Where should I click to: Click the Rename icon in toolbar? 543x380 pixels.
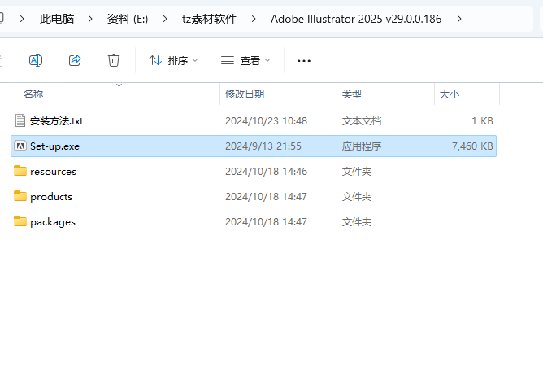coord(36,60)
